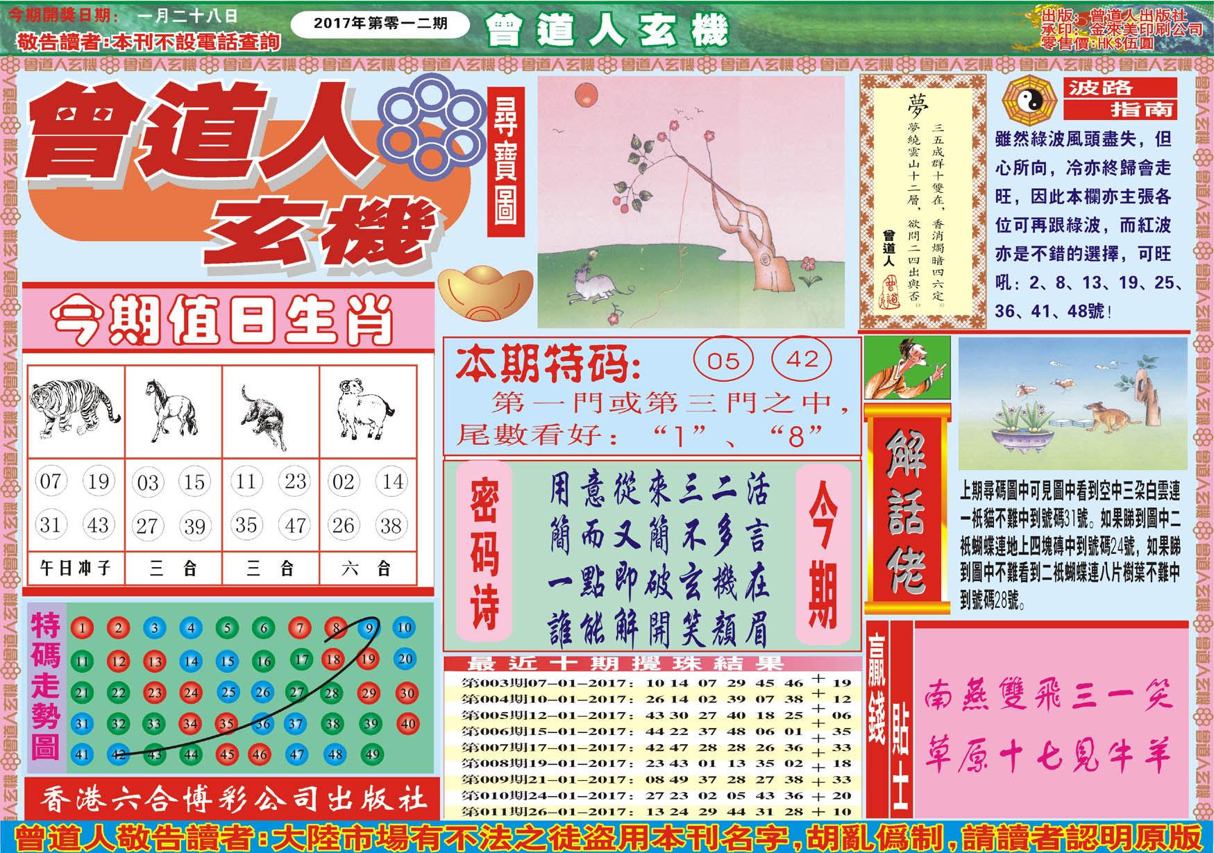
Task: Select green ball number 6 in trend chart
Action: pyautogui.click(x=263, y=629)
